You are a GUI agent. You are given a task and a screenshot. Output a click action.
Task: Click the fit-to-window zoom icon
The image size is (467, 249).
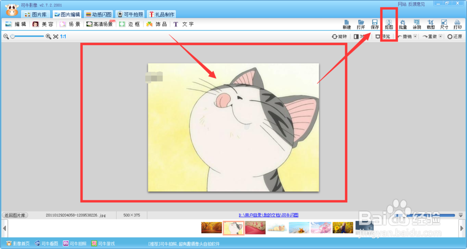(x=56, y=36)
